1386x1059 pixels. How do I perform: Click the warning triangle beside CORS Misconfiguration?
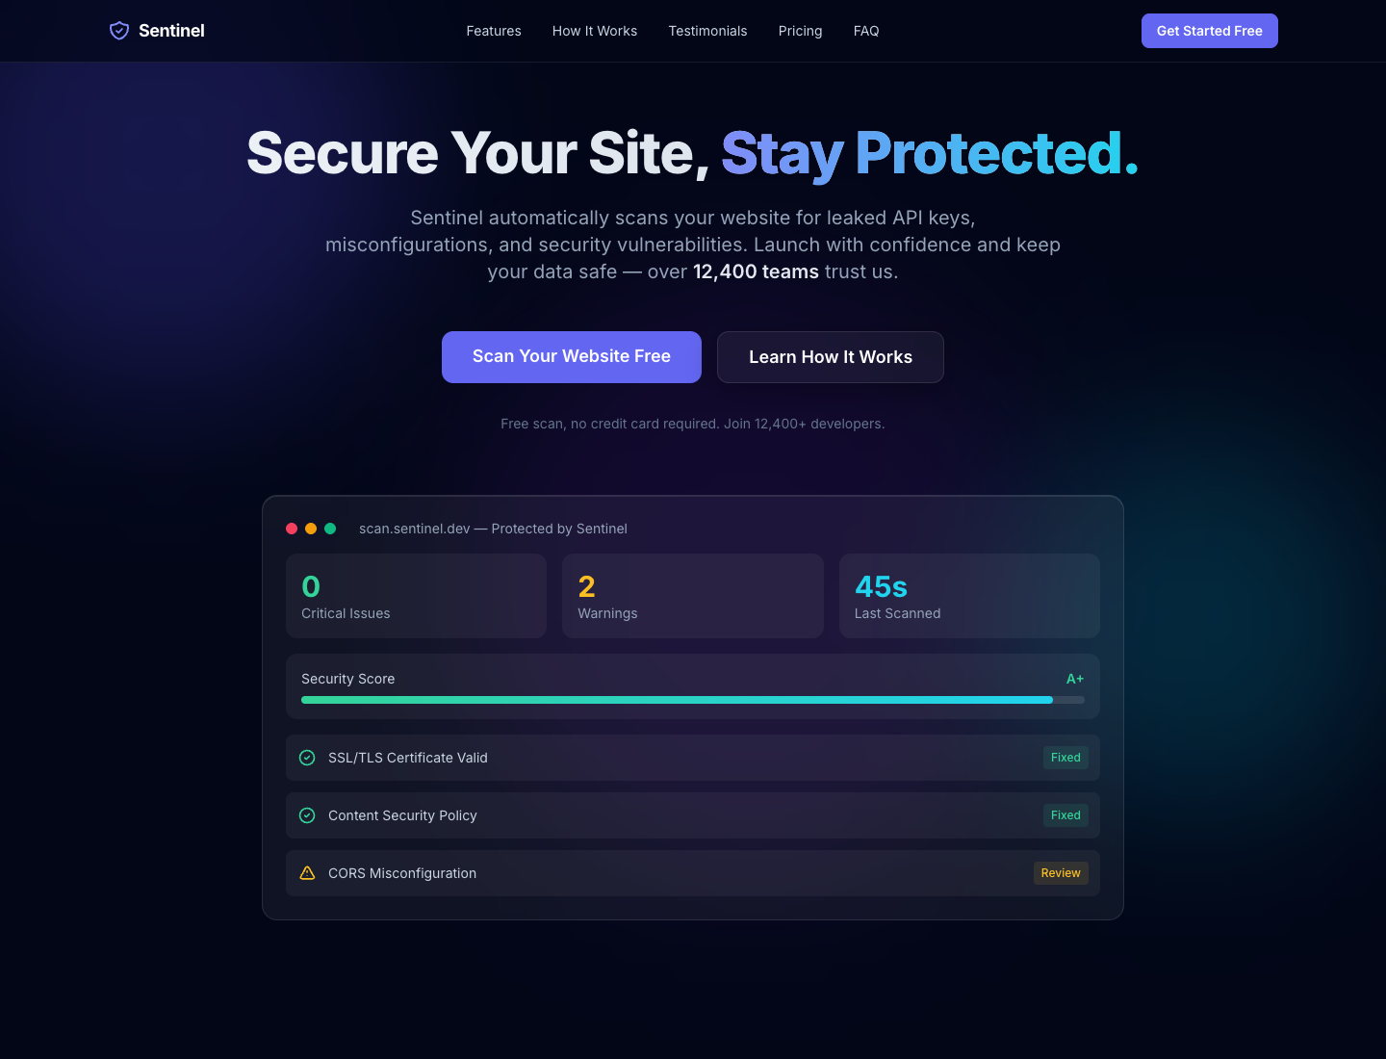[307, 873]
